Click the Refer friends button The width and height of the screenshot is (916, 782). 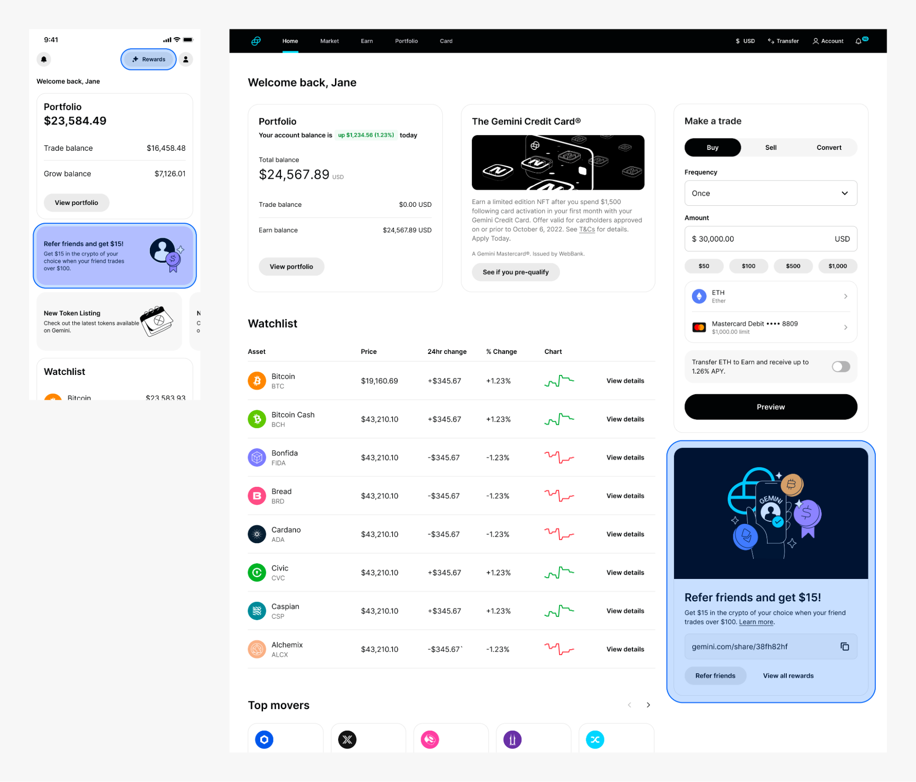(x=715, y=675)
